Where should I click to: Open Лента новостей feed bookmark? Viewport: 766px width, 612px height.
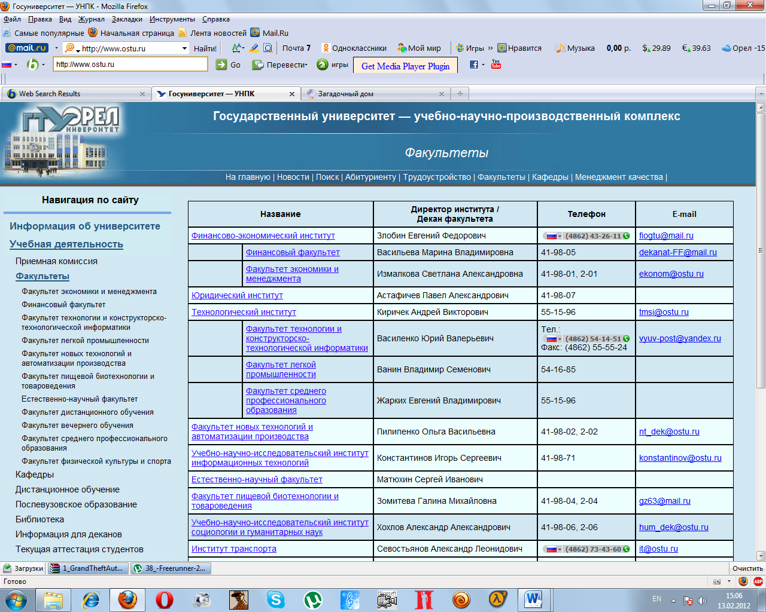coord(212,33)
